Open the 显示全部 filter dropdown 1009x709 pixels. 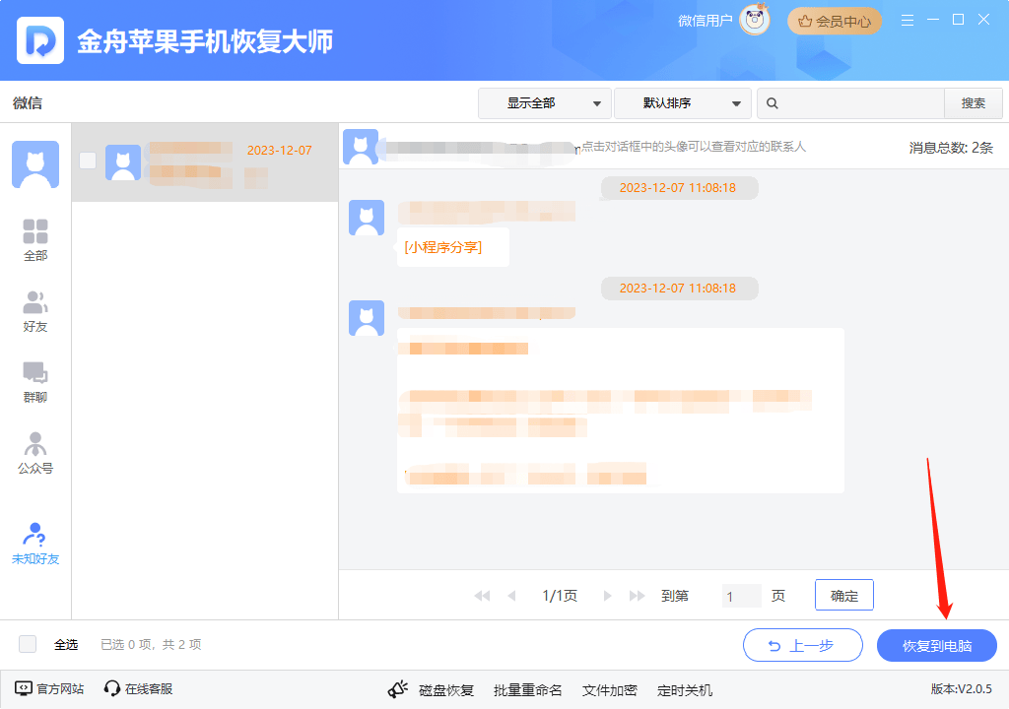tap(545, 102)
